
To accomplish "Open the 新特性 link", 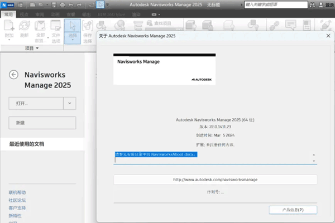I will pyautogui.click(x=15, y=216).
